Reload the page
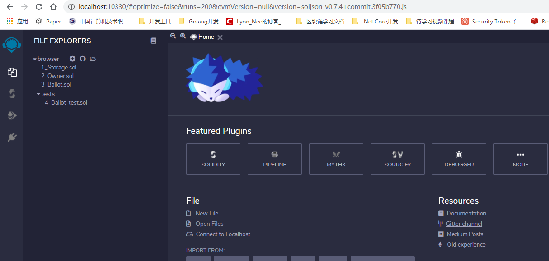549x261 pixels. pyautogui.click(x=39, y=7)
